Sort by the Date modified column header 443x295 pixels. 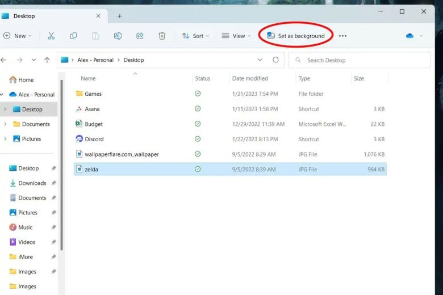click(x=250, y=78)
